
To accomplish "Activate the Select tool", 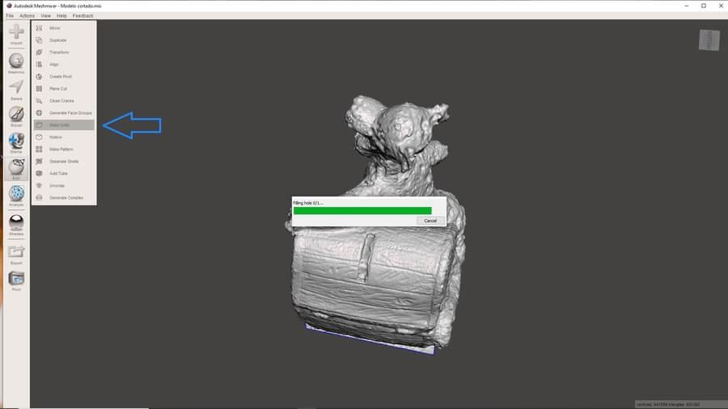I will 16,90.
